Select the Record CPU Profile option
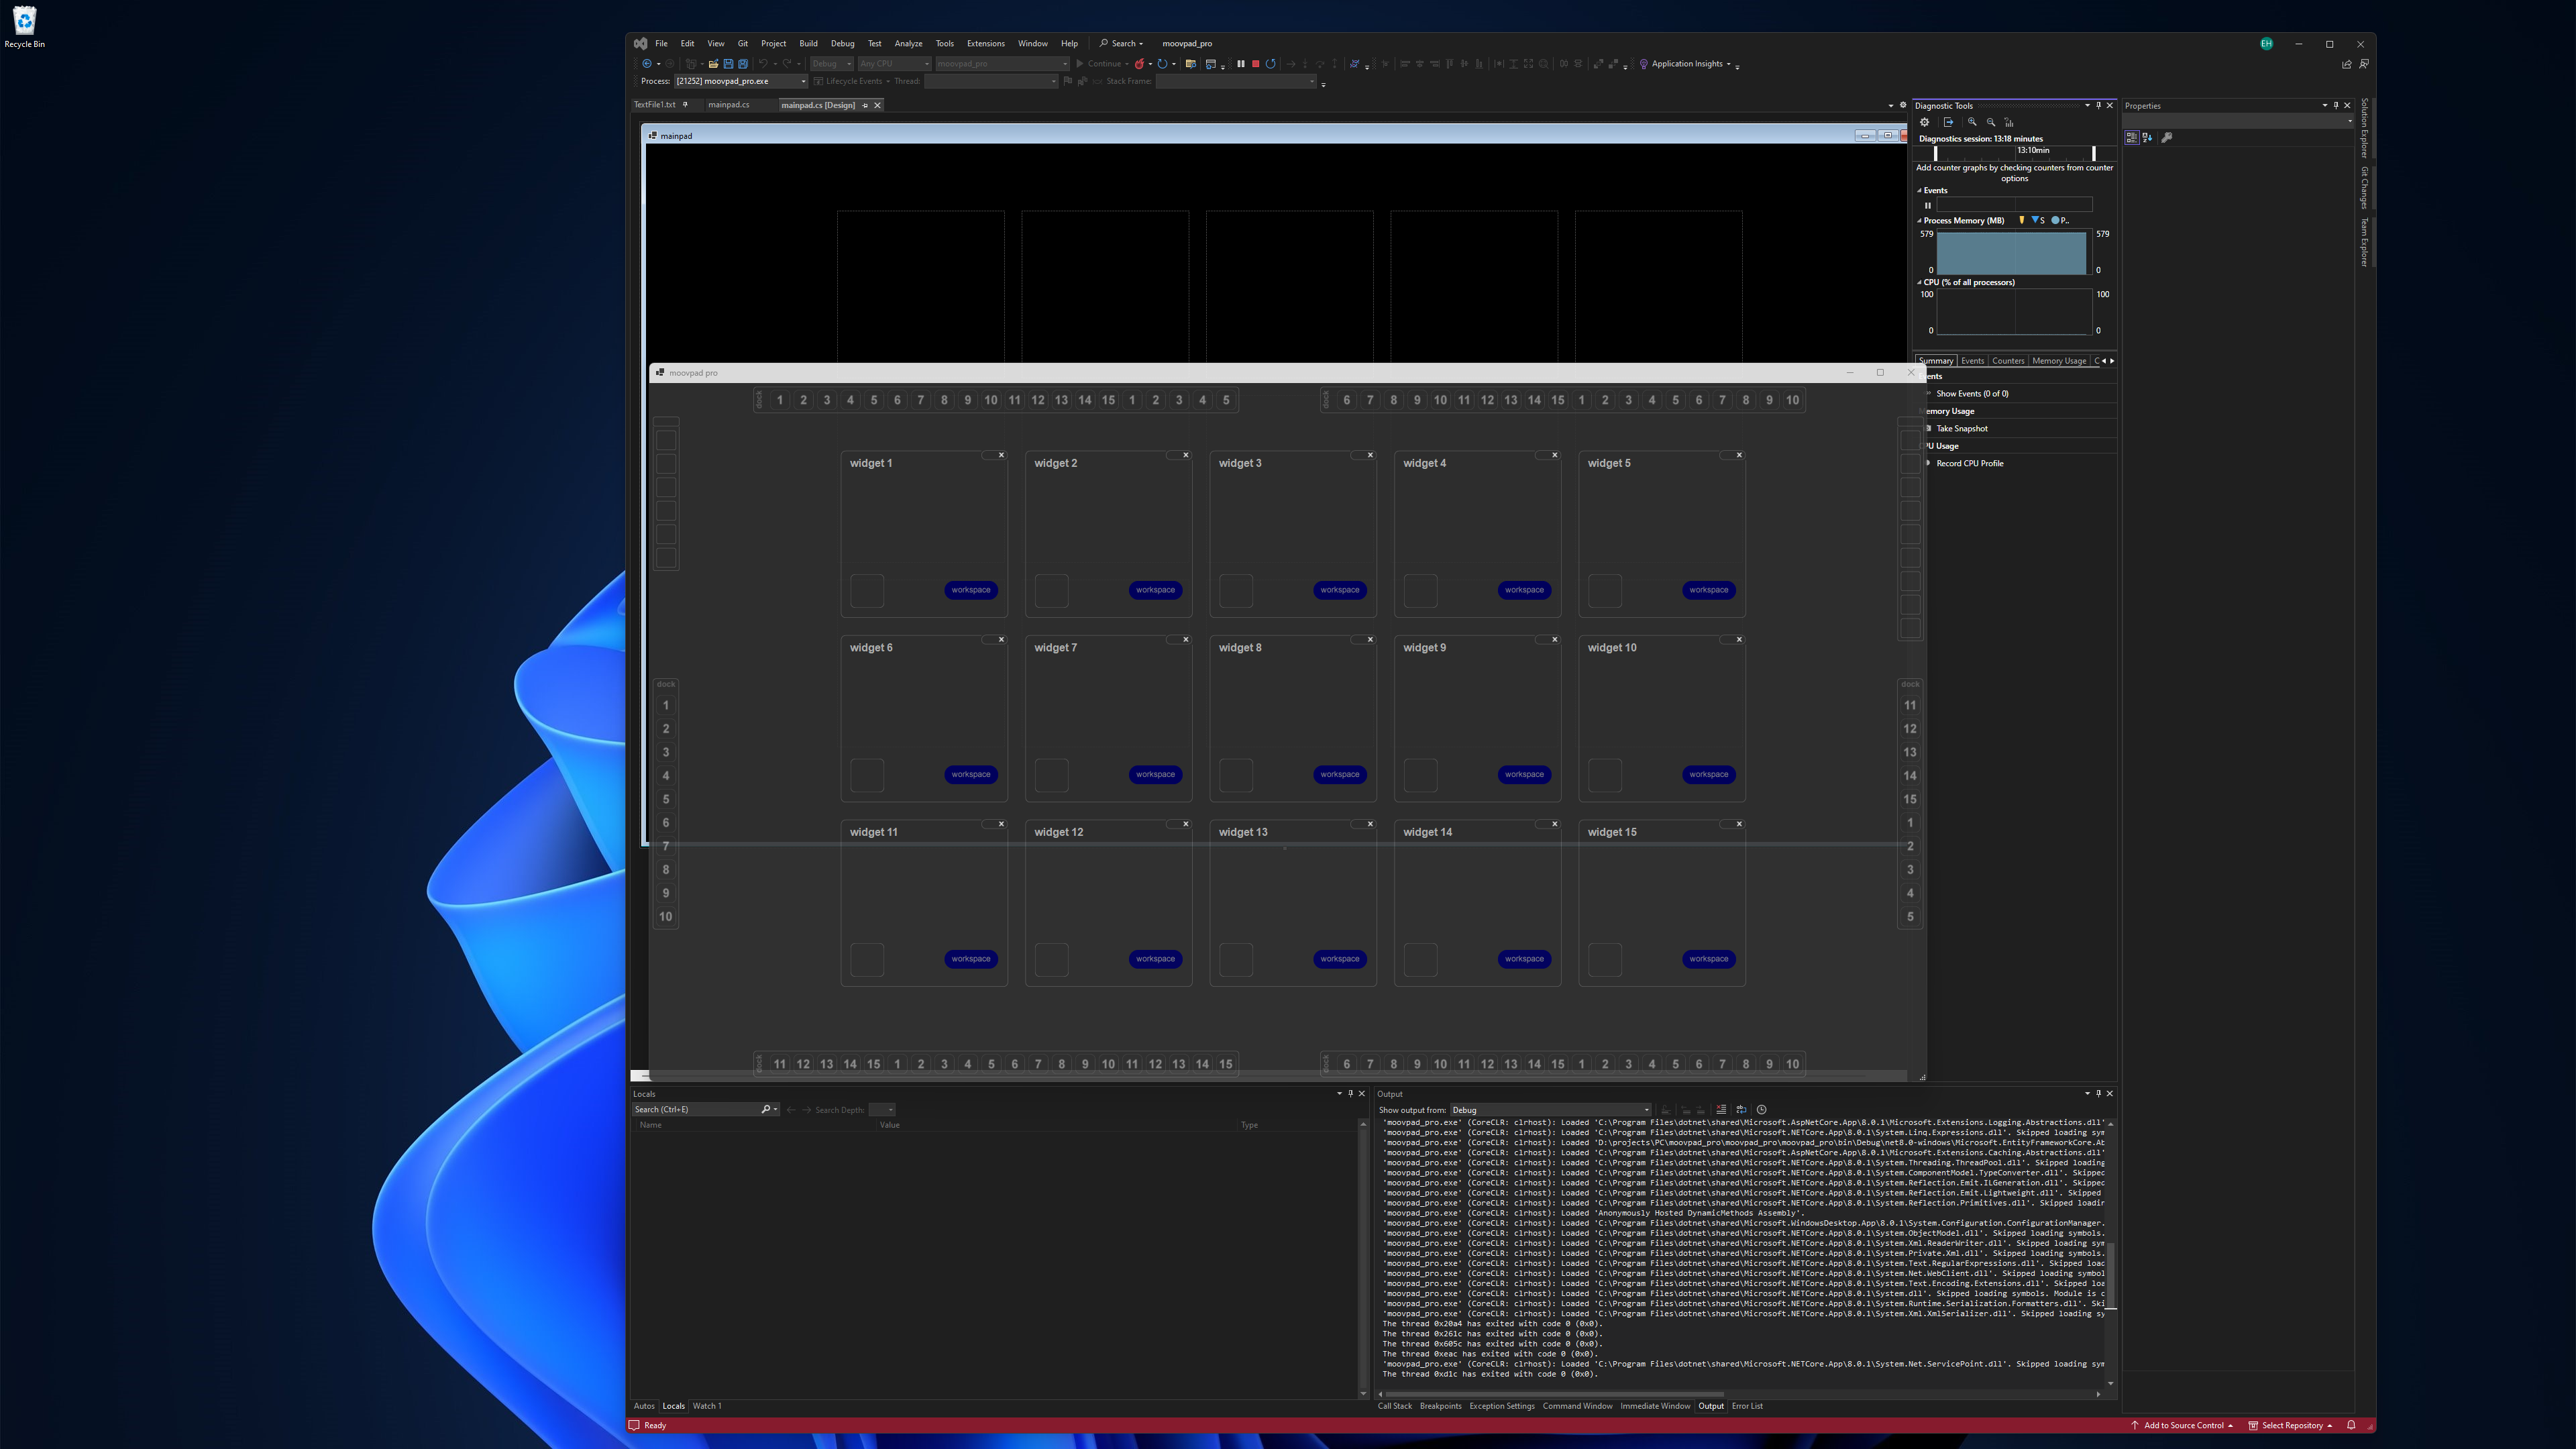Image resolution: width=2576 pixels, height=1449 pixels. click(x=1969, y=464)
